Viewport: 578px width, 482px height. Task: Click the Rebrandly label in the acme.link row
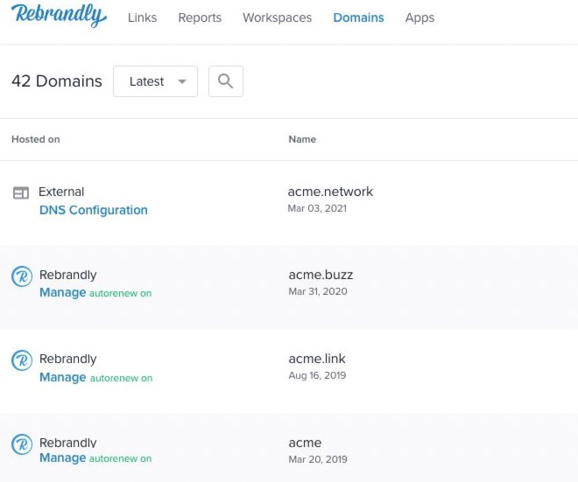pyautogui.click(x=67, y=359)
